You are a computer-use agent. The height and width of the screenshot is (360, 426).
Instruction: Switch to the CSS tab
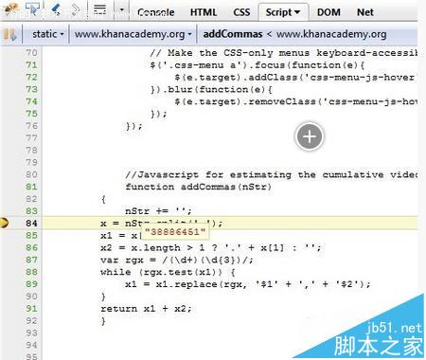(241, 12)
